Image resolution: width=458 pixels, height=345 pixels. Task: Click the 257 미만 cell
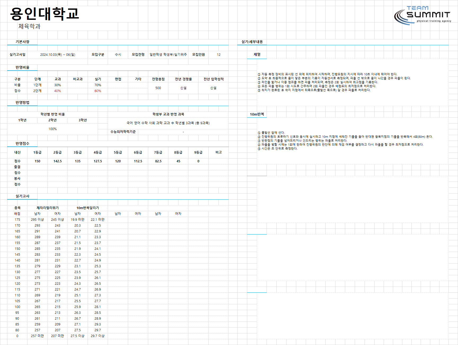pyautogui.click(x=38, y=336)
